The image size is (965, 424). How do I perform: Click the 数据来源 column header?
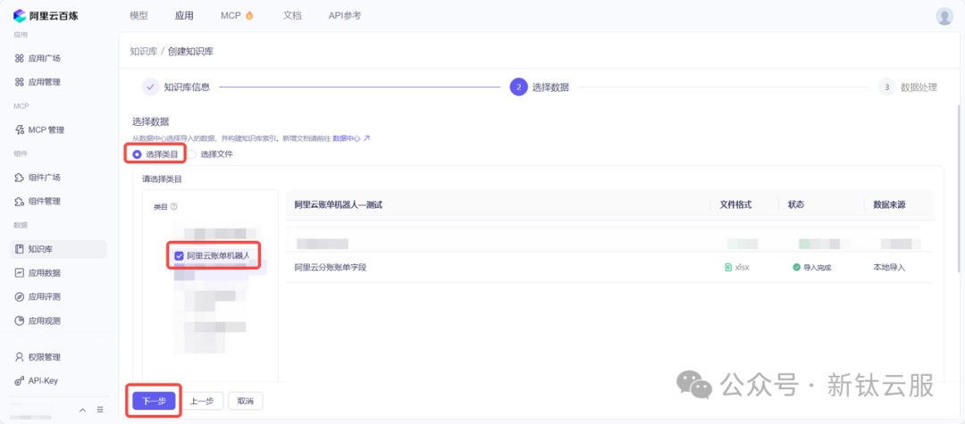(x=889, y=204)
